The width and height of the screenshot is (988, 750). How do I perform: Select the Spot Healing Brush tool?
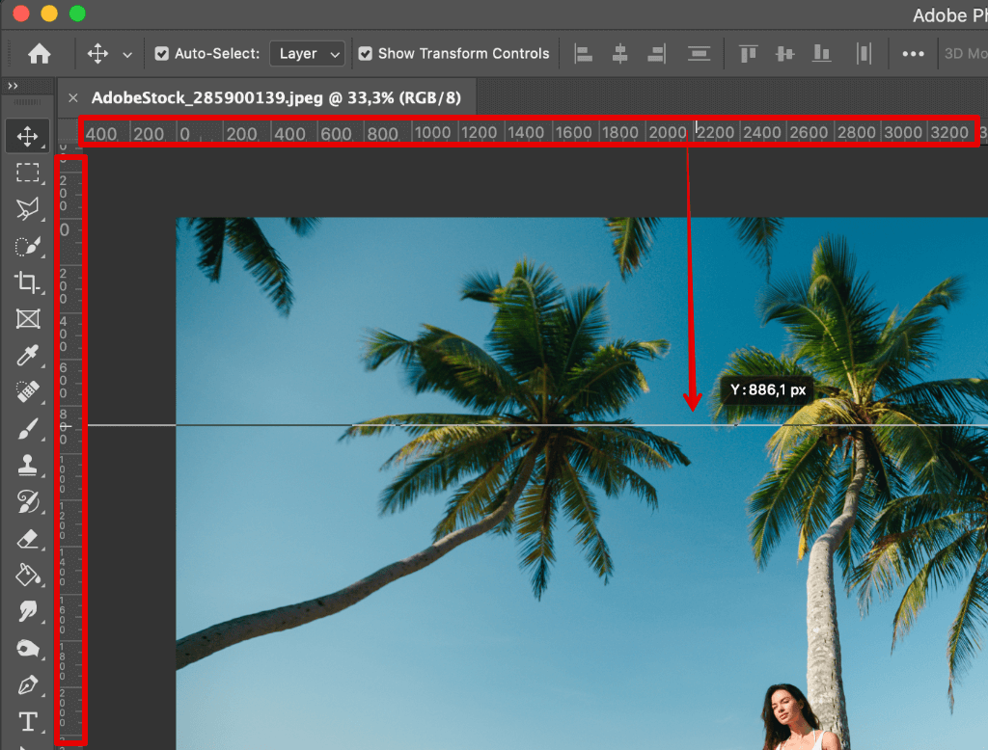27,392
